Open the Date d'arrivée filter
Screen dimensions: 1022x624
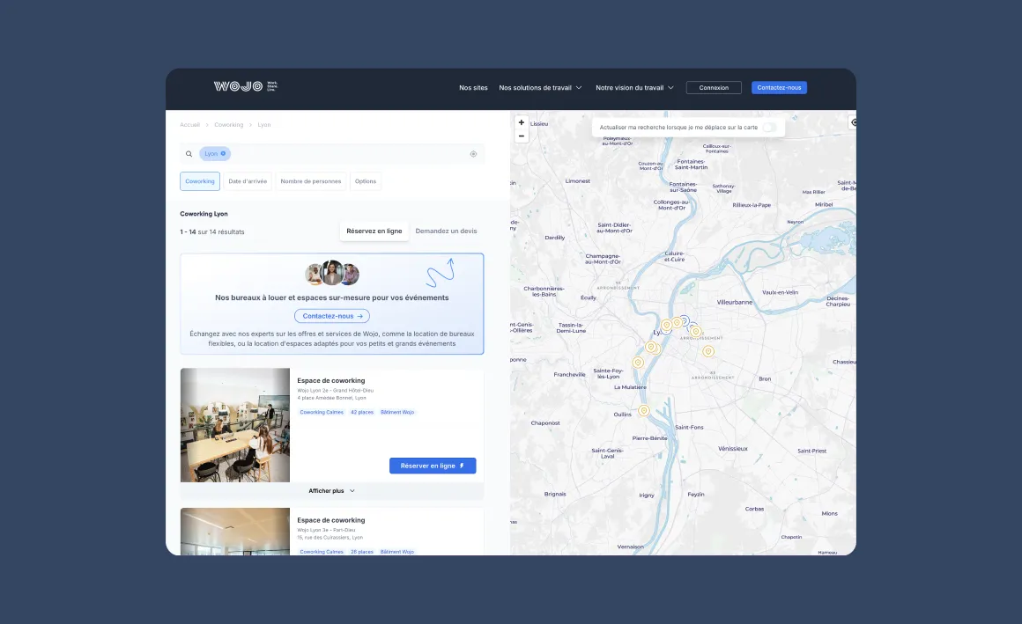248,181
